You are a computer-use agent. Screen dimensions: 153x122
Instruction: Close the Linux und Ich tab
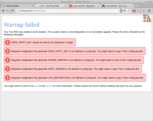(99, 6)
